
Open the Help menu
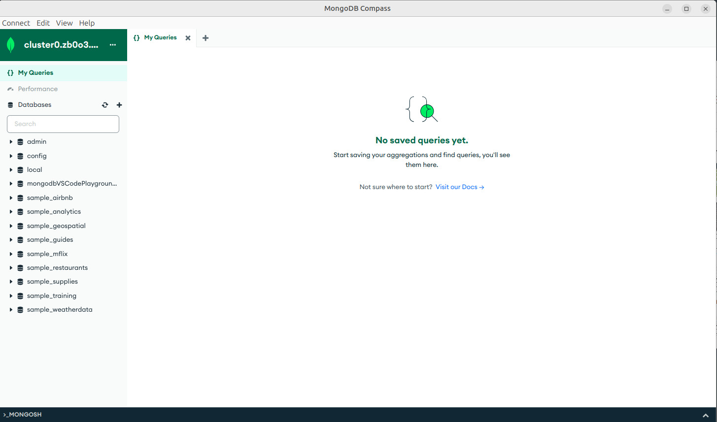click(87, 23)
